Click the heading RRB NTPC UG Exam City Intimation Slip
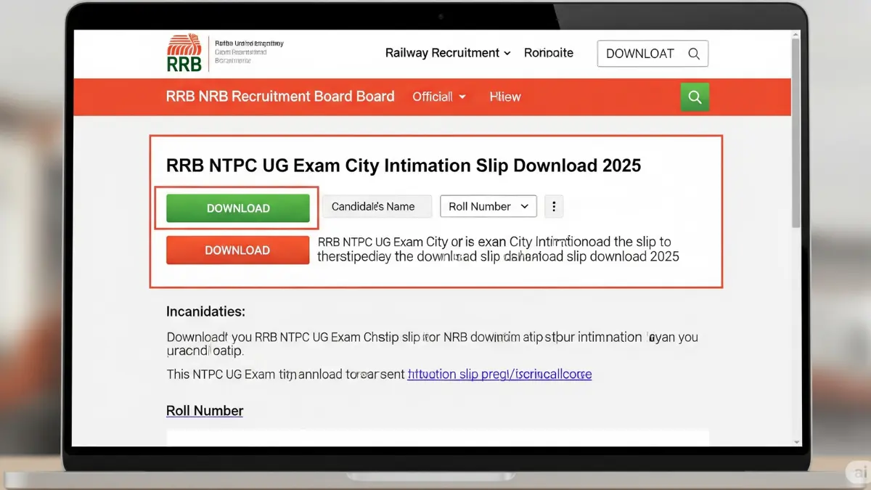The image size is (871, 490). coord(404,166)
